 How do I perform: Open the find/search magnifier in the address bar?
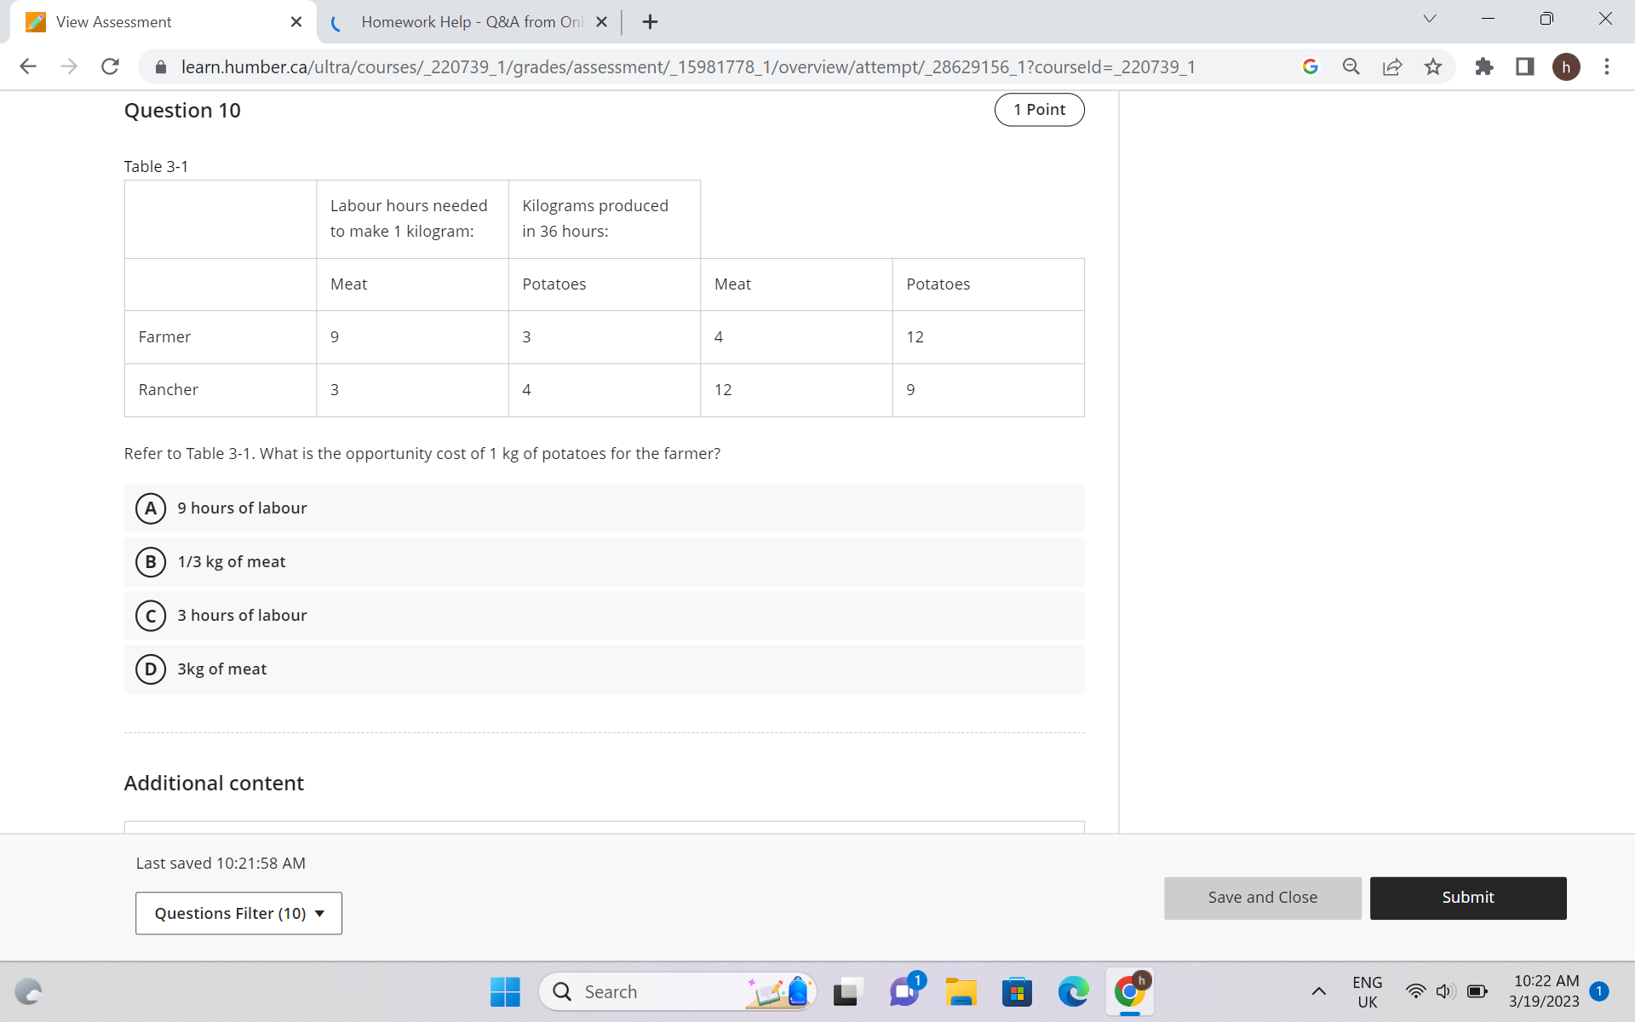(x=1351, y=66)
